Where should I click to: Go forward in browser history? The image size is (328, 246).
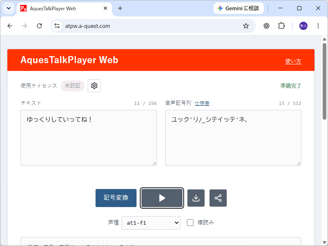(x=25, y=26)
